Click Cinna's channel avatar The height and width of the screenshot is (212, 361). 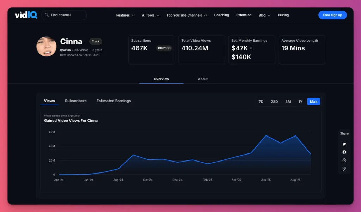(46, 47)
